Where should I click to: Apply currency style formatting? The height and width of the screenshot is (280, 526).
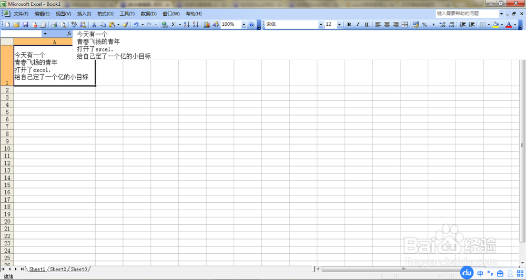click(416, 25)
